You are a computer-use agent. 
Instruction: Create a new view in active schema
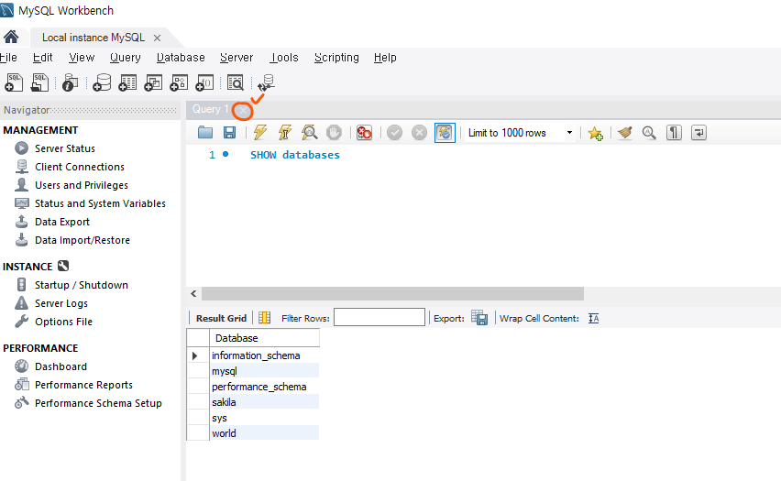153,82
